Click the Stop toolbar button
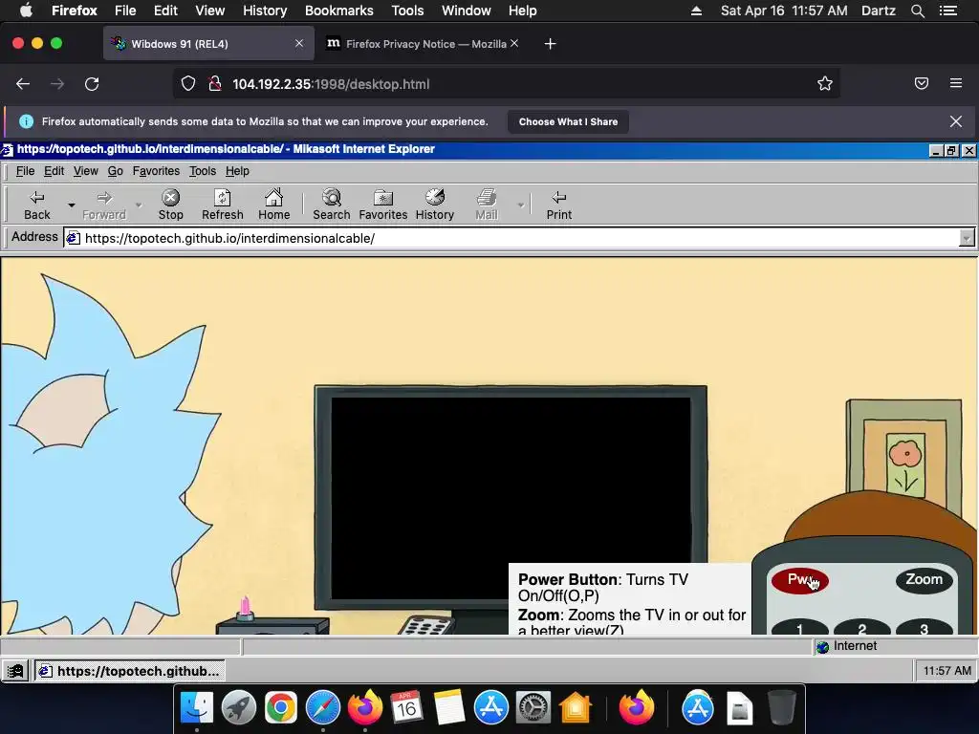The width and height of the screenshot is (979, 734). click(x=170, y=205)
